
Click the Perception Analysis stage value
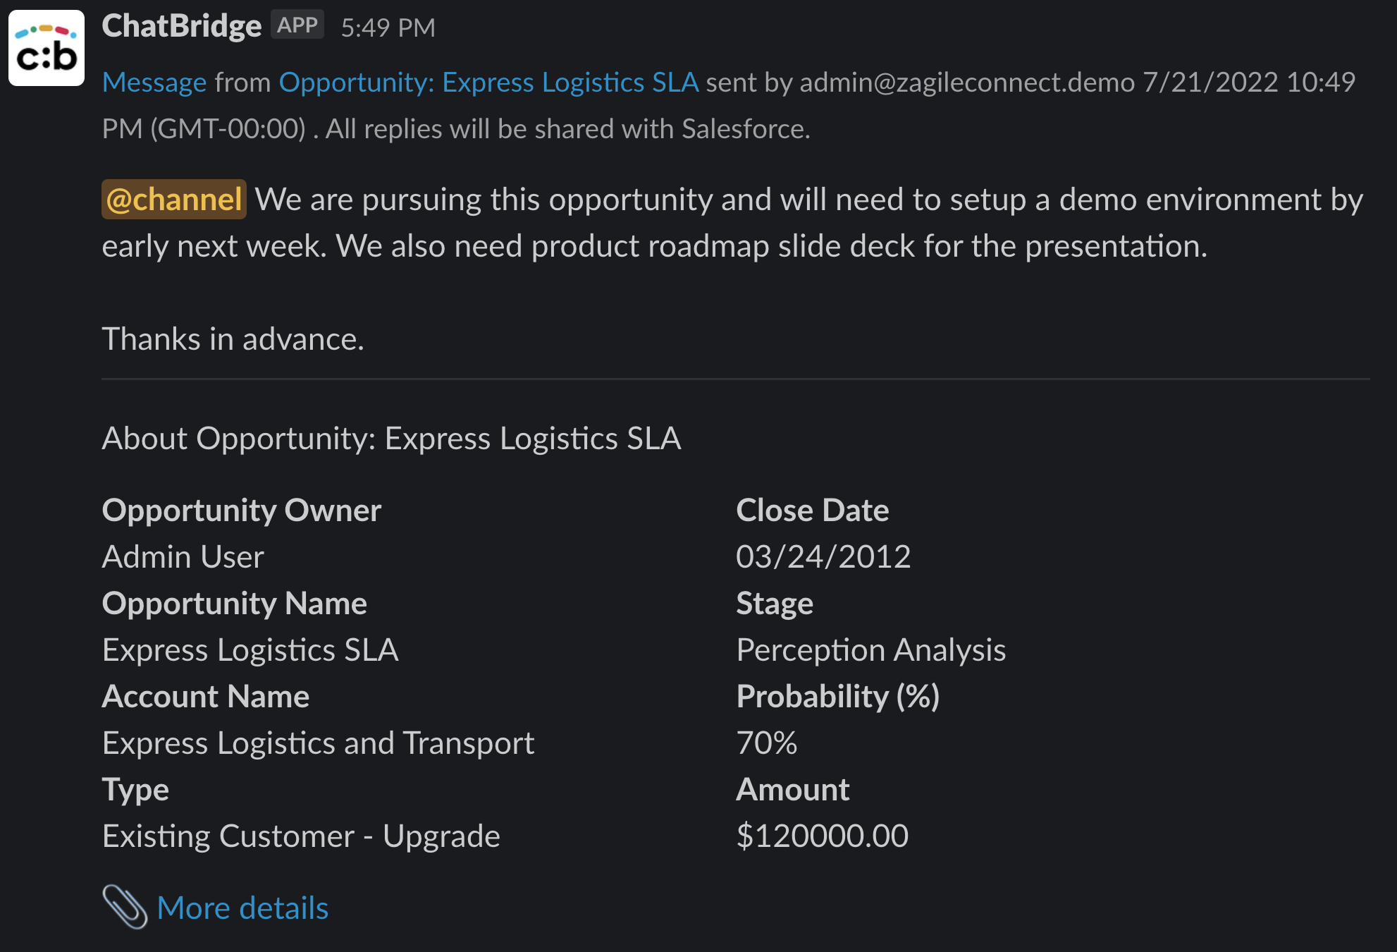tap(870, 650)
